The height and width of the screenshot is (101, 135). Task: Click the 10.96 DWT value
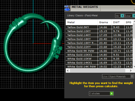point(117,35)
